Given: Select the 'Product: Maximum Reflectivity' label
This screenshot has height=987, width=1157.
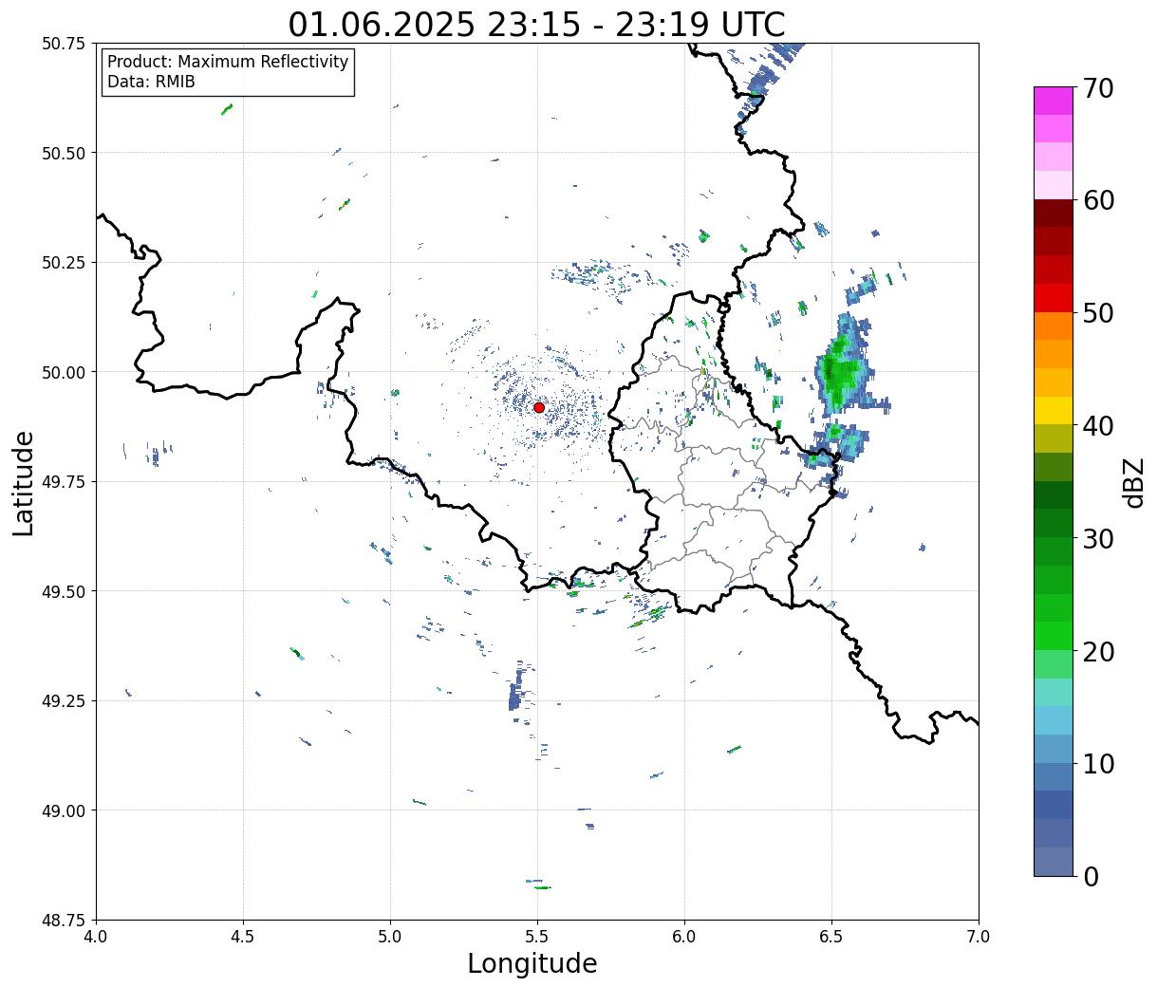Looking at the screenshot, I should [228, 62].
